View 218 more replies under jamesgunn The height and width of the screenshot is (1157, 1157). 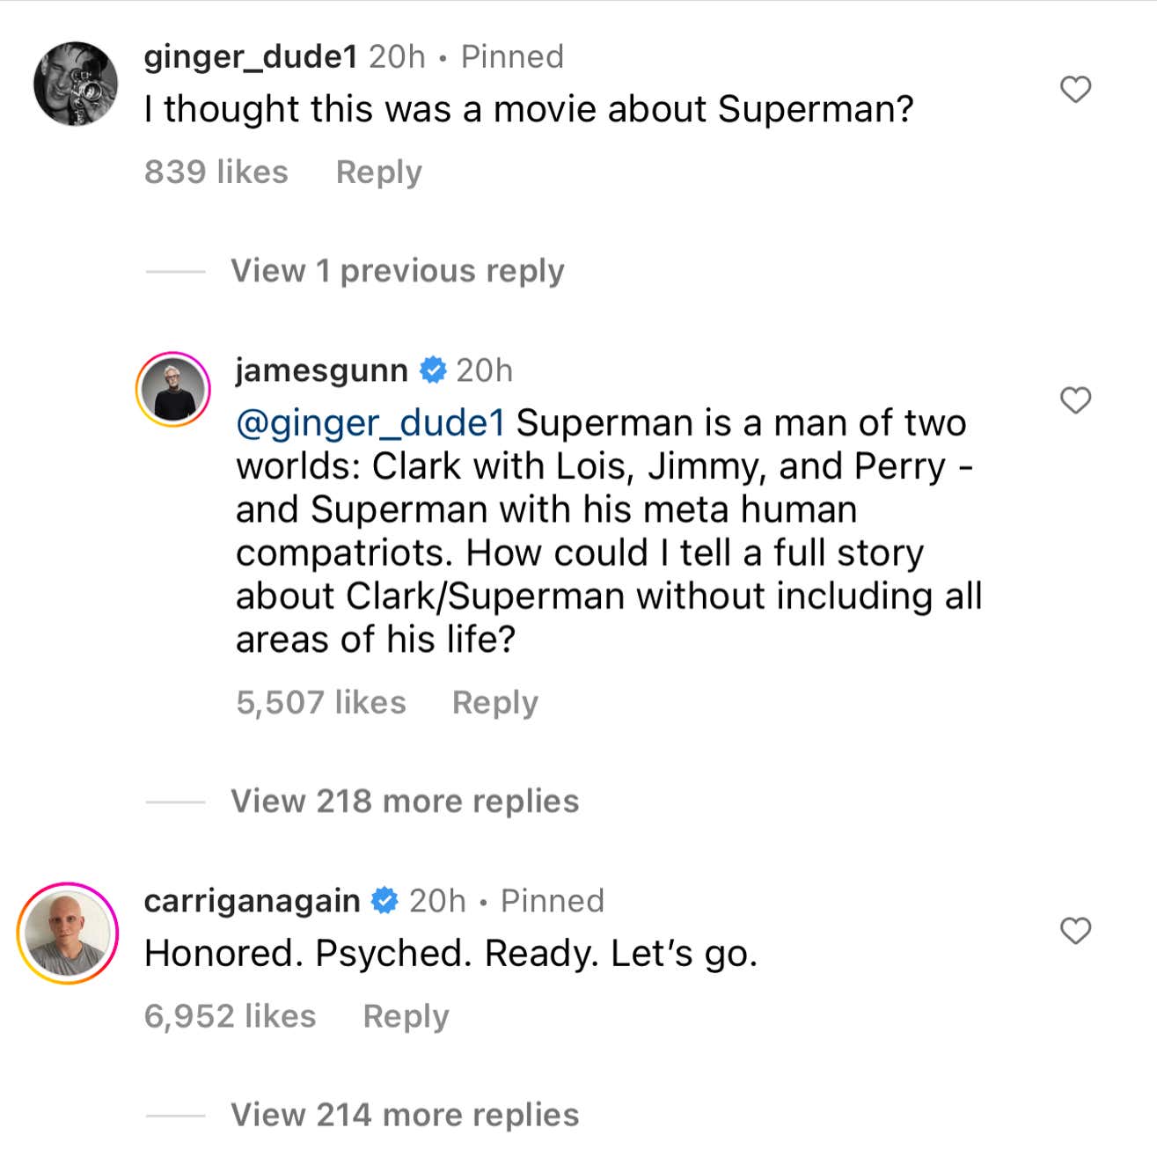(403, 801)
